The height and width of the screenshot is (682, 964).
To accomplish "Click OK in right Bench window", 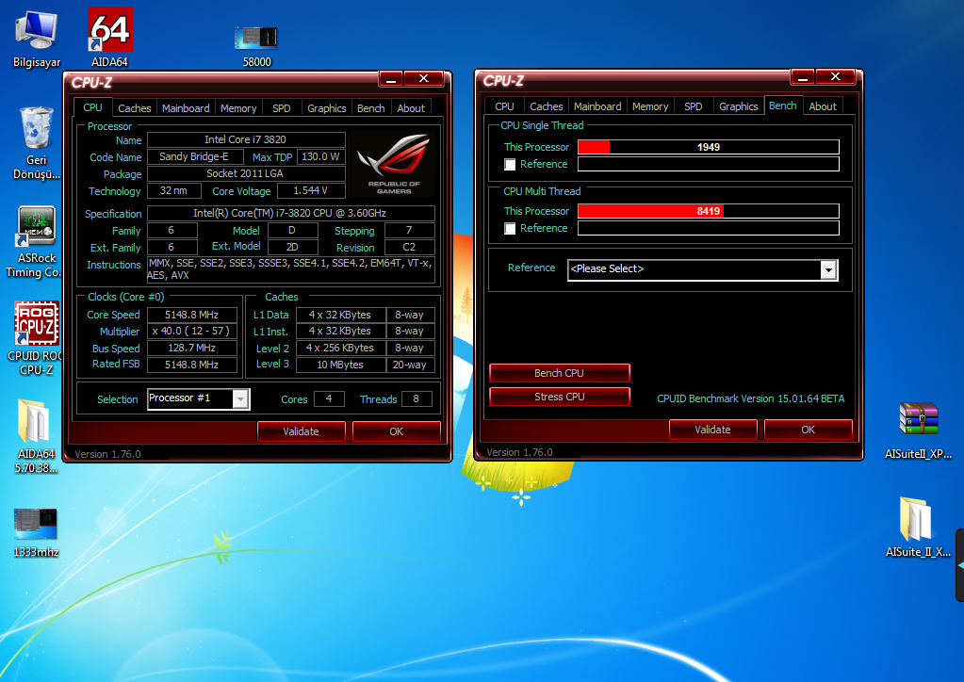I will click(x=808, y=430).
